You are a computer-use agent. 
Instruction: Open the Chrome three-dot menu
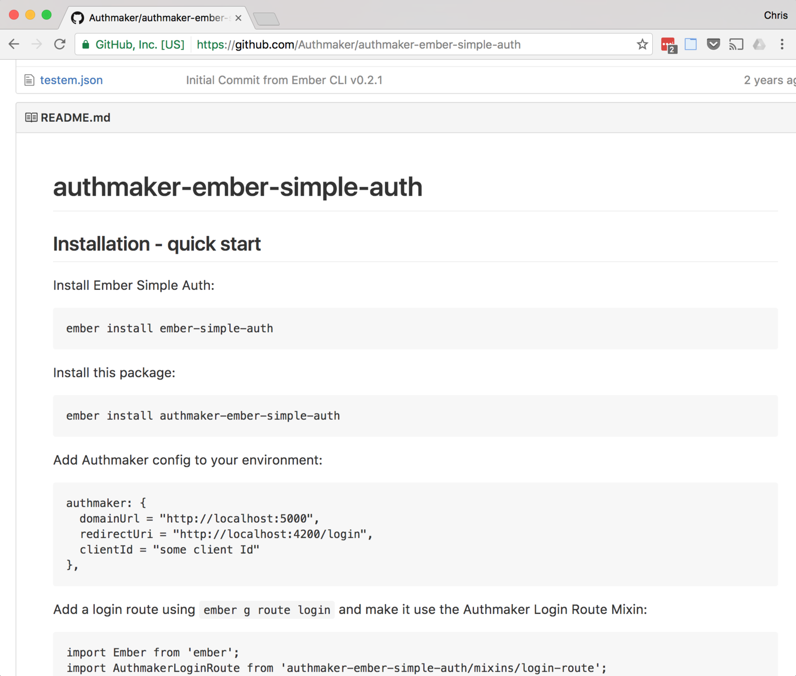pyautogui.click(x=782, y=45)
